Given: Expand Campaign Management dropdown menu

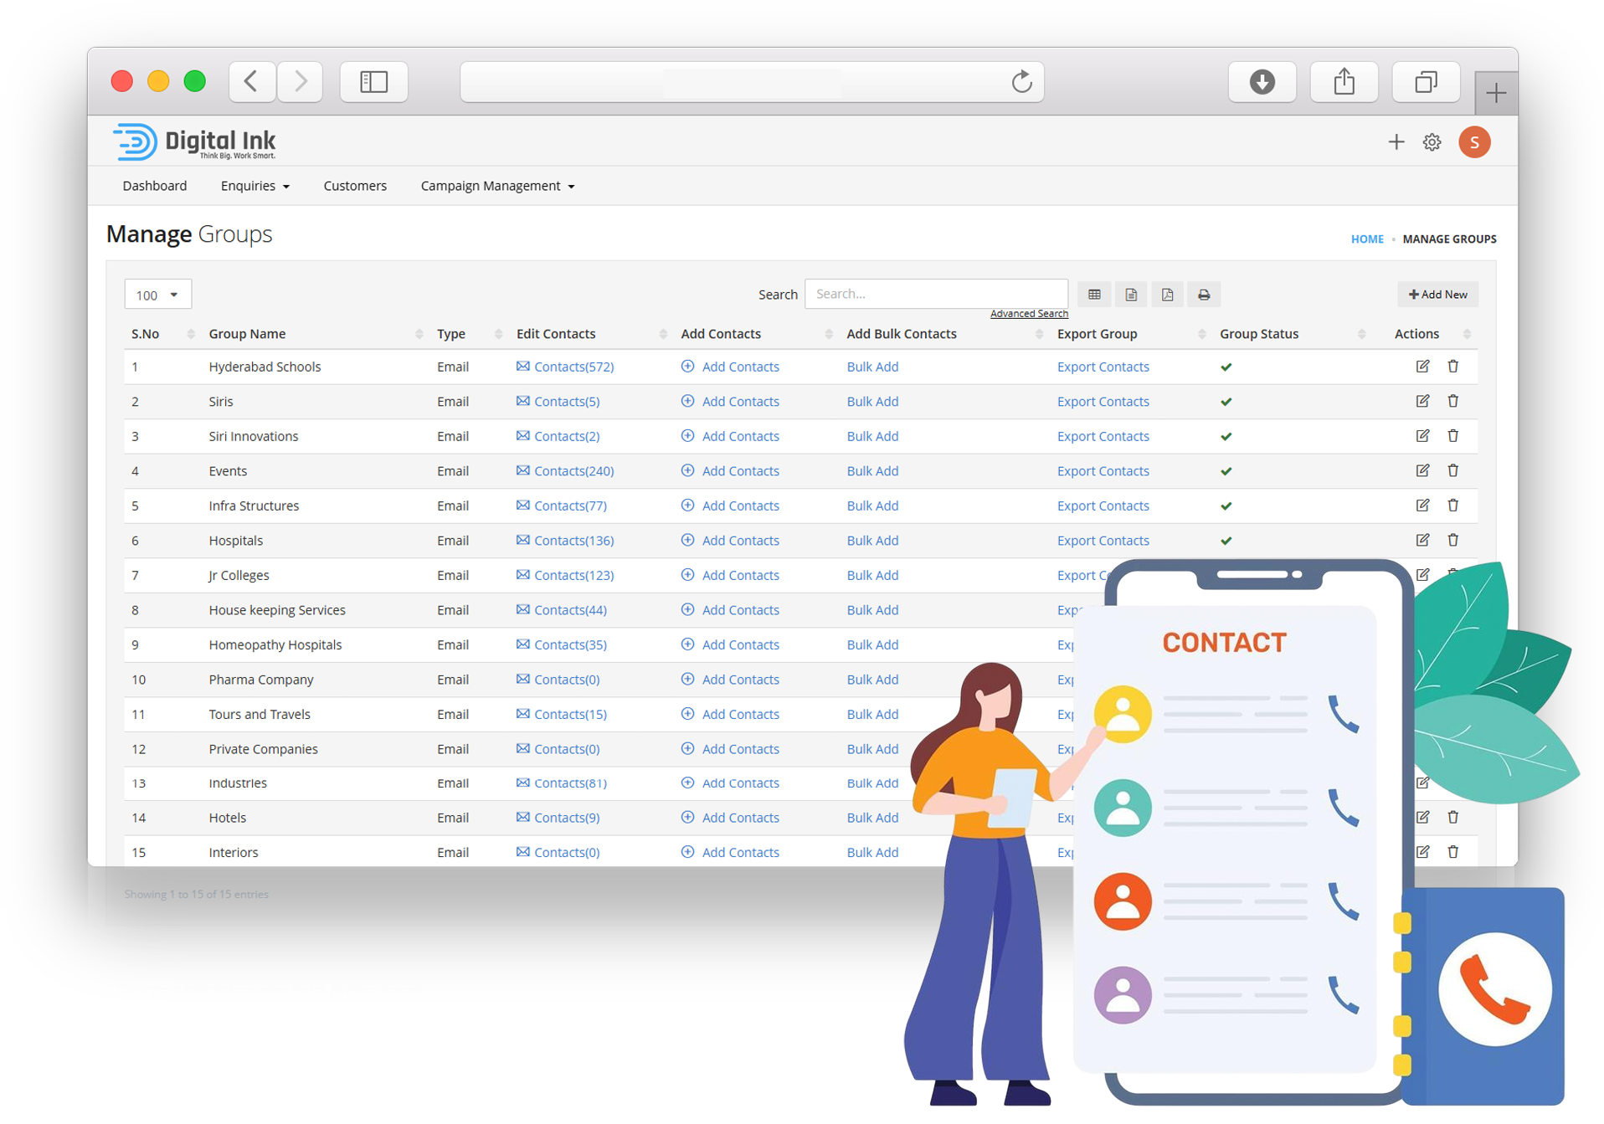Looking at the screenshot, I should 497,186.
